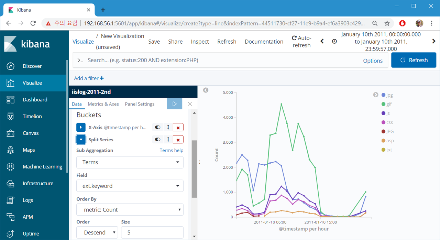Viewport: 440px width, 240px height.
Task: Click the add filter plus icon
Action: click(102, 78)
